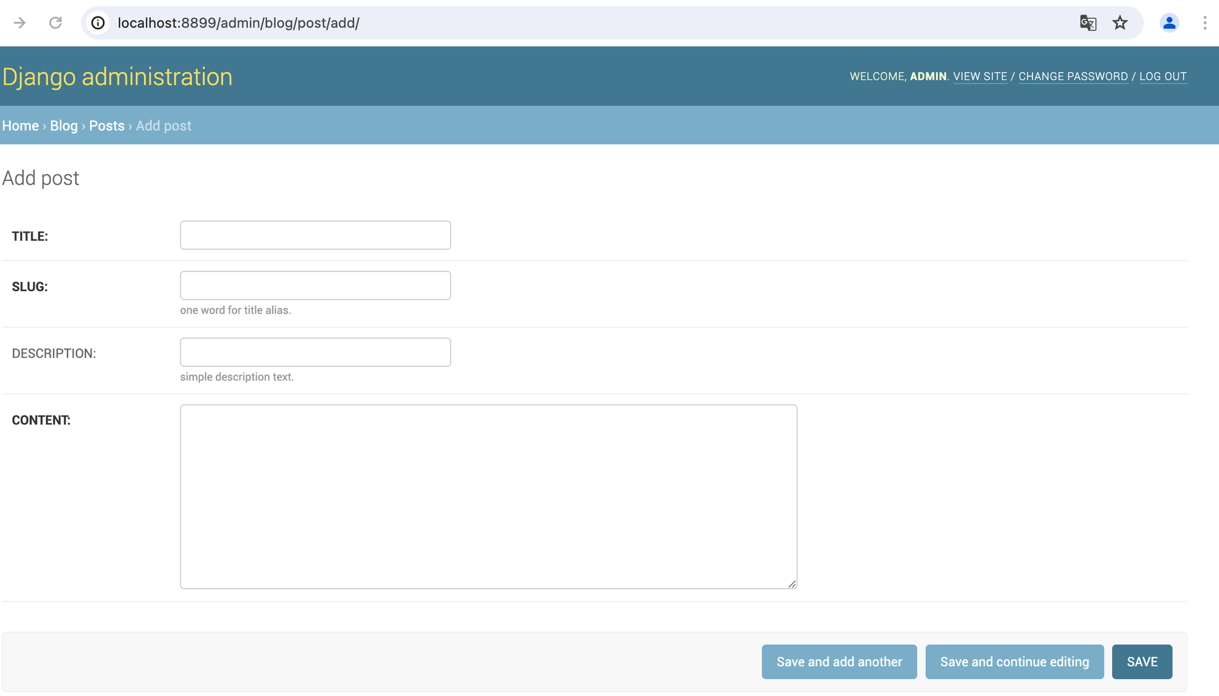Reload the page with refresh icon

coord(55,23)
